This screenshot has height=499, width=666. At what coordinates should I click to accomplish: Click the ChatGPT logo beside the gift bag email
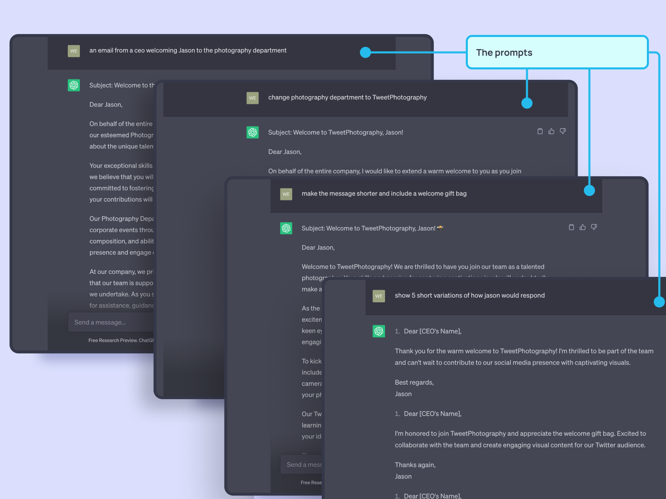(286, 228)
